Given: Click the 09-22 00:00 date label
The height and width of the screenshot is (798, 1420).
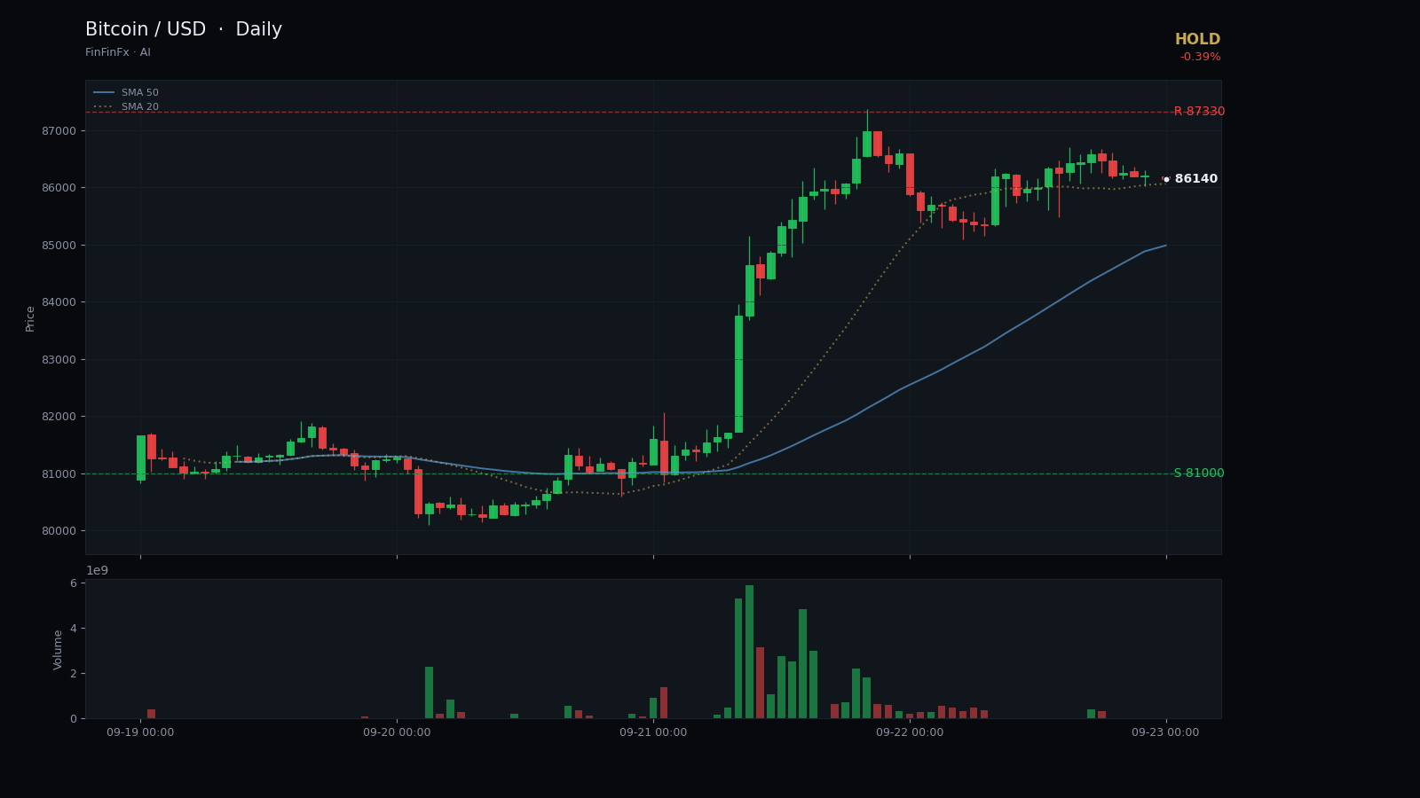Looking at the screenshot, I should pos(910,732).
